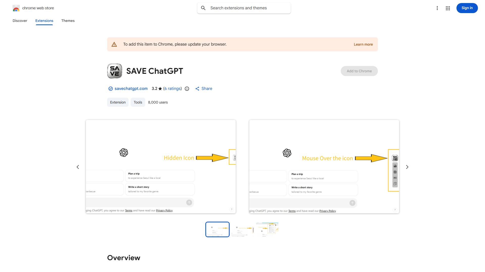The height and width of the screenshot is (272, 485).
Task: Show next screenshot with right chevron
Action: [407, 167]
